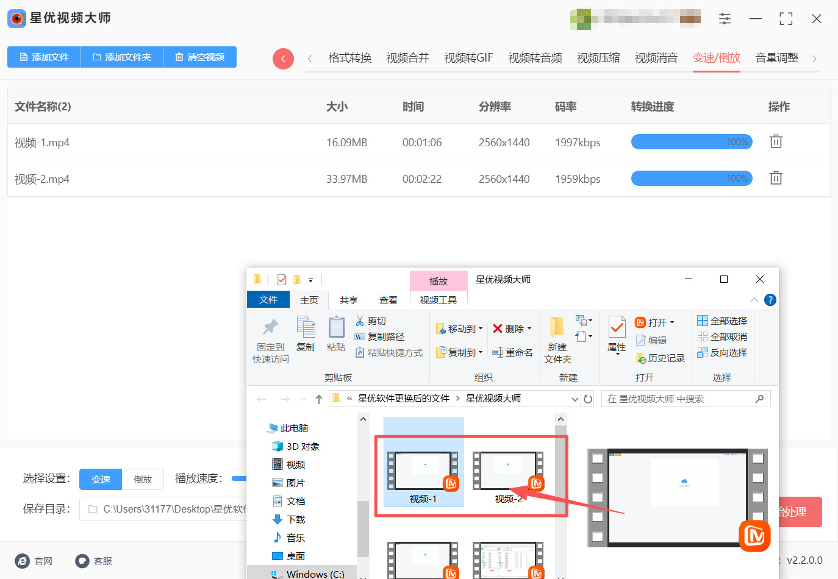Click the 清空视频 button
838x579 pixels.
(x=200, y=57)
